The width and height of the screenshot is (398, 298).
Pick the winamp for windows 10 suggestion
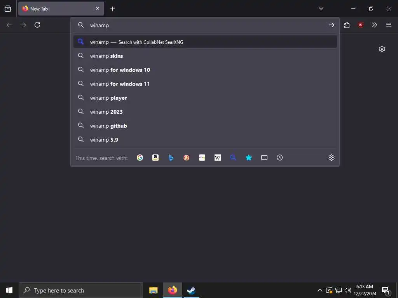point(205,70)
